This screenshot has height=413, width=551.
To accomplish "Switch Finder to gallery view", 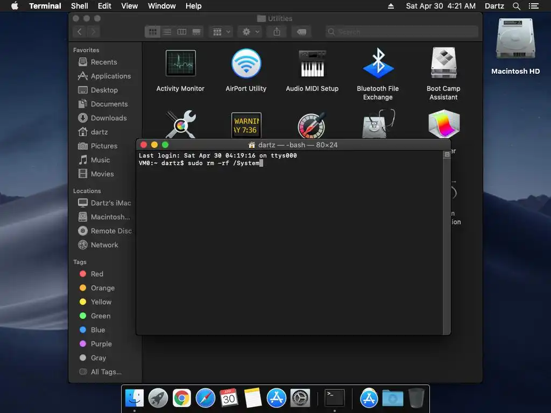I will pyautogui.click(x=196, y=32).
